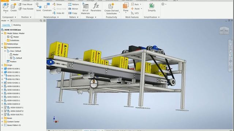Click Hide All relationships
The image size is (234, 131).
pos(58,13)
